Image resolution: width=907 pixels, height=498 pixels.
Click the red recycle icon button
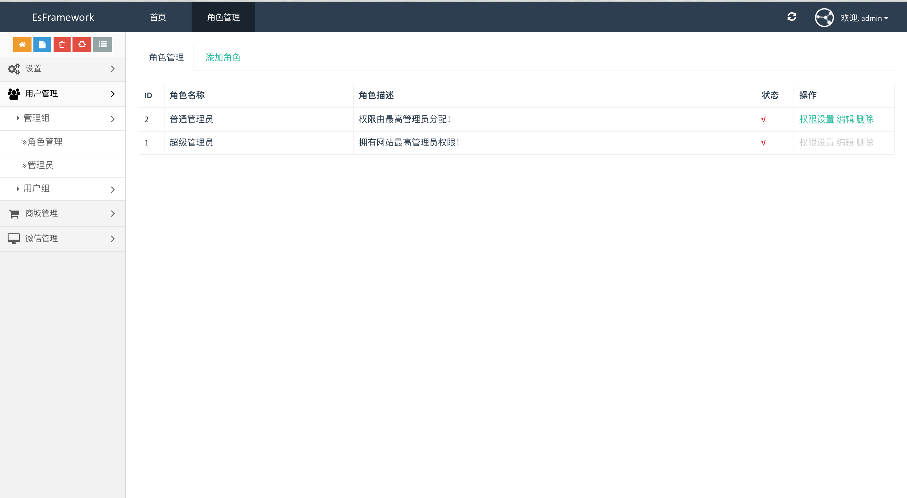[x=82, y=45]
